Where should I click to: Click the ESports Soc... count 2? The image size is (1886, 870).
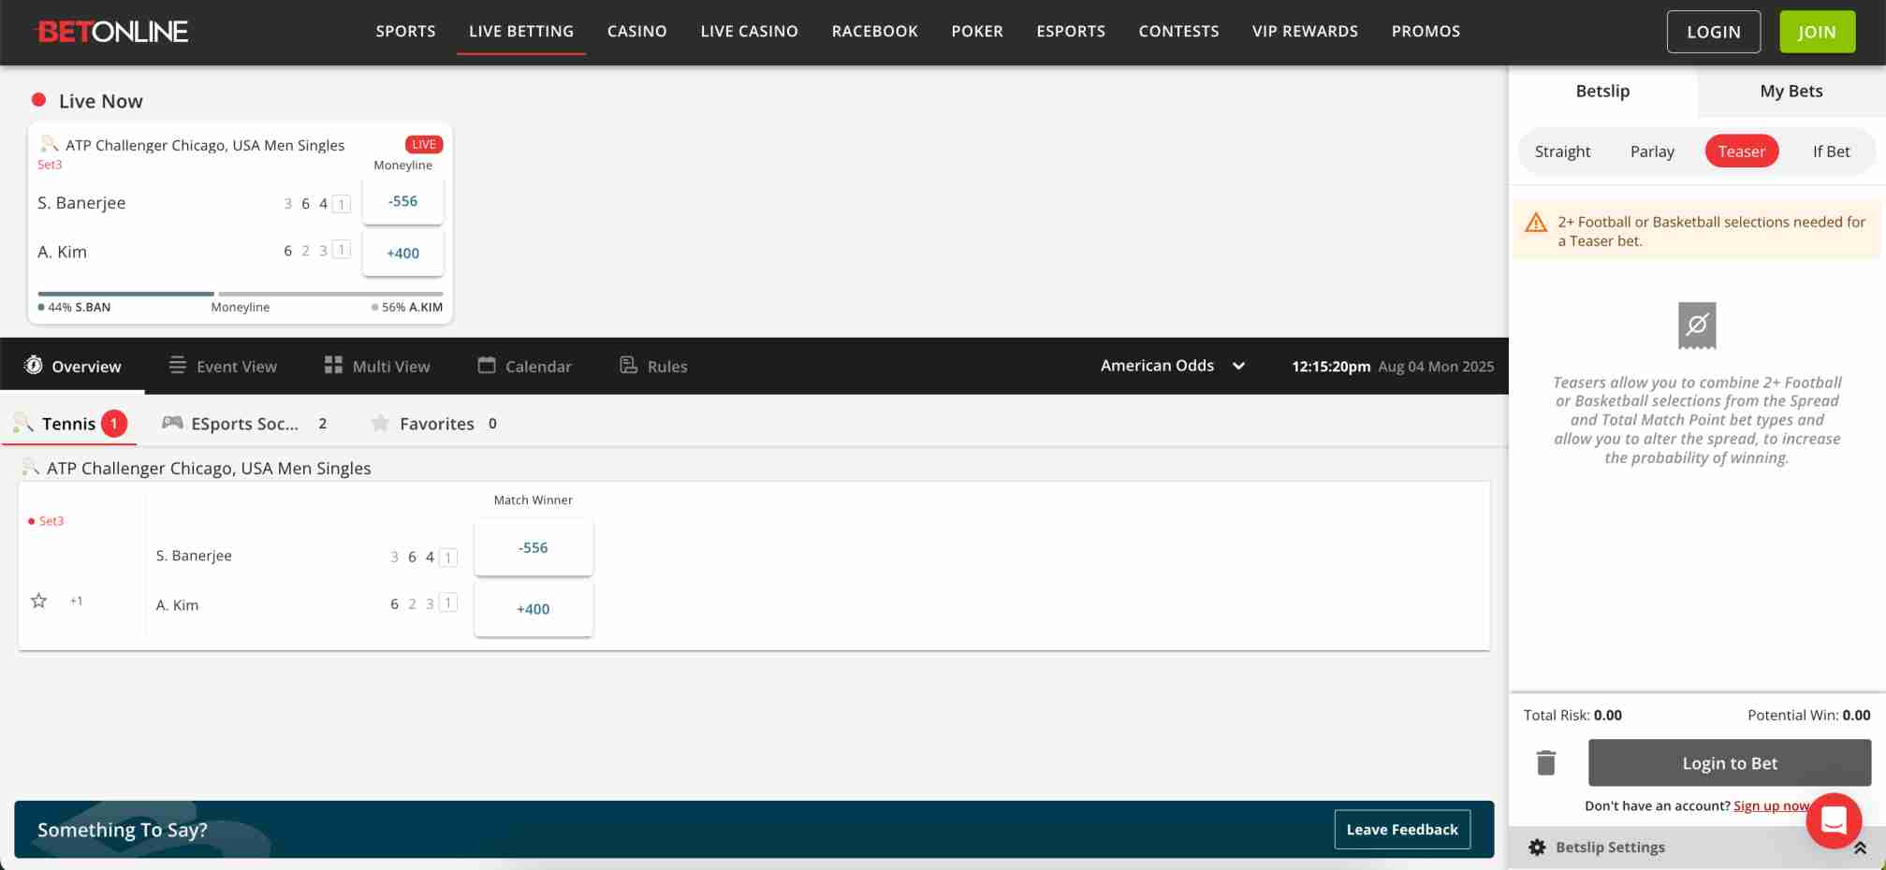coord(323,424)
